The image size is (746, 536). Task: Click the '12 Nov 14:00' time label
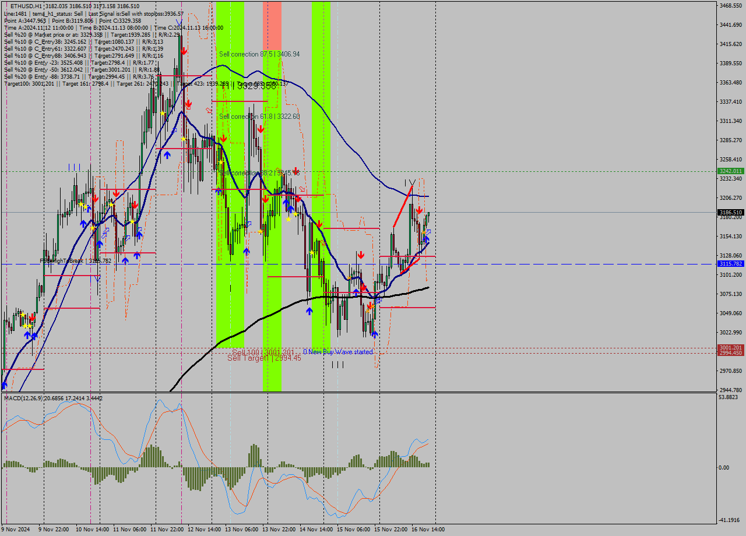click(205, 530)
